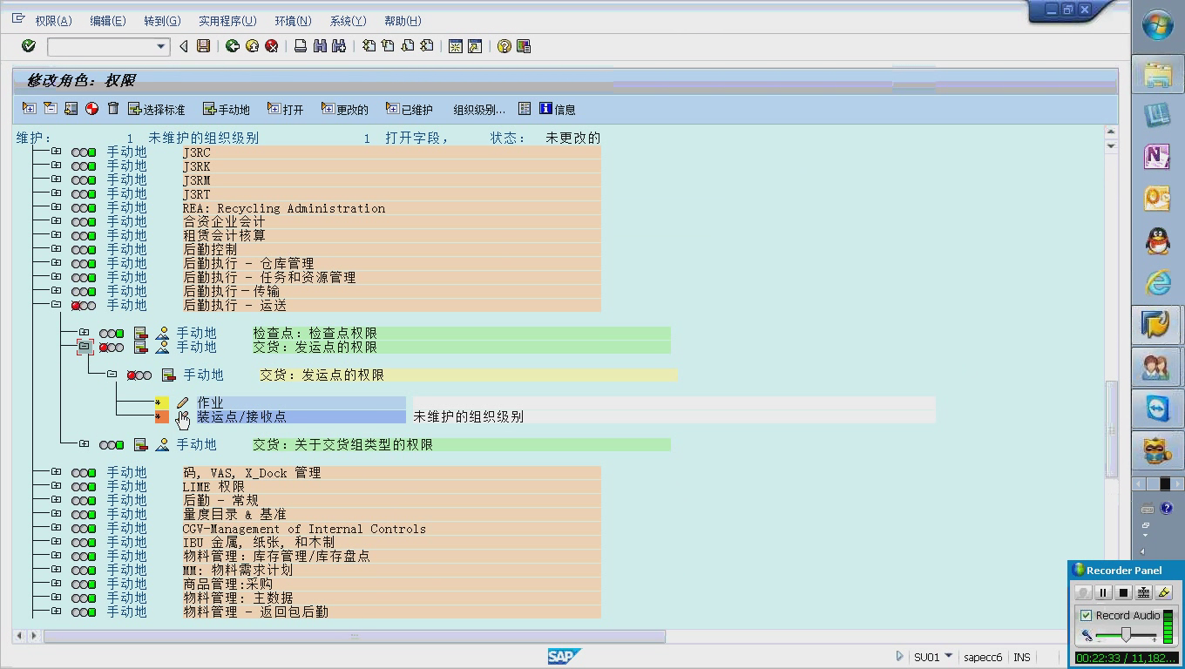Click the green checkmark Enter icon
Image resolution: width=1185 pixels, height=669 pixels.
pos(29,46)
